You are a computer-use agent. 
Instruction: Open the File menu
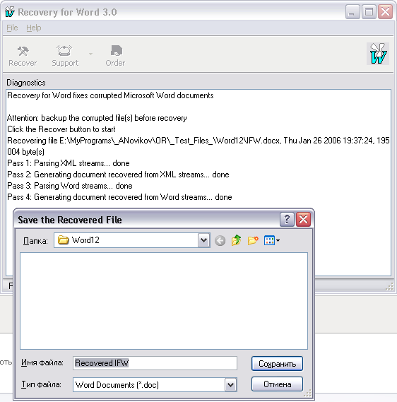(12, 28)
